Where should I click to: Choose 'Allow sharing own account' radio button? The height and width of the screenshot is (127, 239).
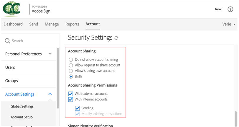coord(71,71)
